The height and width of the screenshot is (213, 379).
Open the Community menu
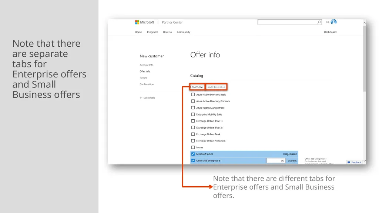(184, 32)
